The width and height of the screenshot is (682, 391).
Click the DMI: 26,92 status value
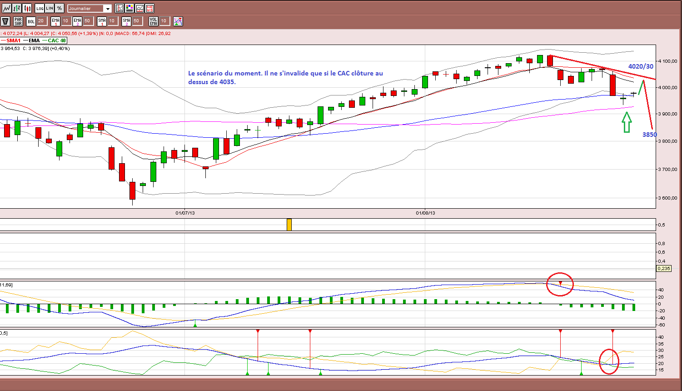[159, 33]
